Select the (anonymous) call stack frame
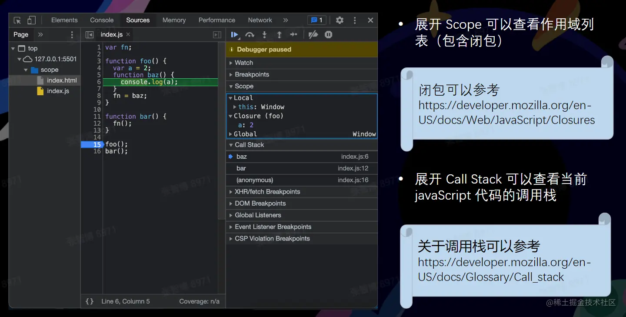This screenshot has height=317, width=626. (x=302, y=180)
